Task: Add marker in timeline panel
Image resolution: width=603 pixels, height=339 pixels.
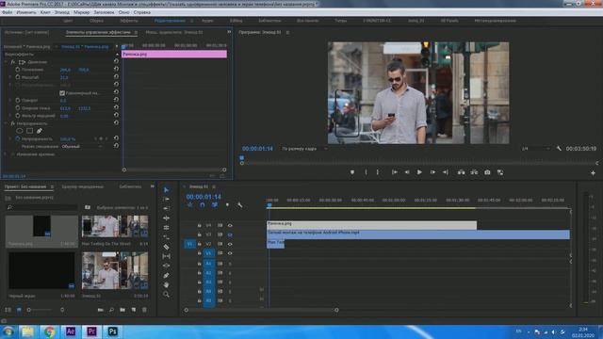Action: (227, 205)
